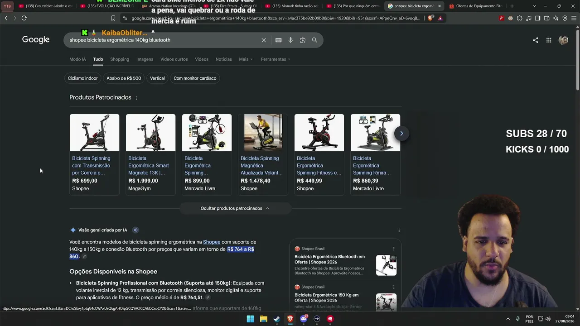The height and width of the screenshot is (326, 580).
Task: Switch to Modo IA tab
Action: click(77, 59)
